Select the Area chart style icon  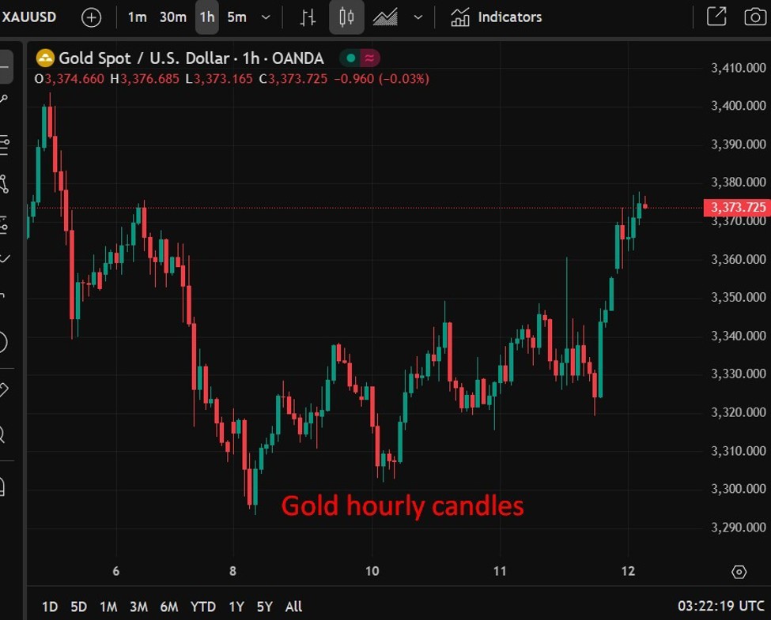(385, 17)
